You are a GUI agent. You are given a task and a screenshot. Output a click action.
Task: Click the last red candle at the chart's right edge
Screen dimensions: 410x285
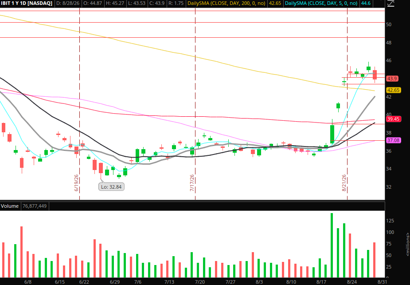point(375,76)
